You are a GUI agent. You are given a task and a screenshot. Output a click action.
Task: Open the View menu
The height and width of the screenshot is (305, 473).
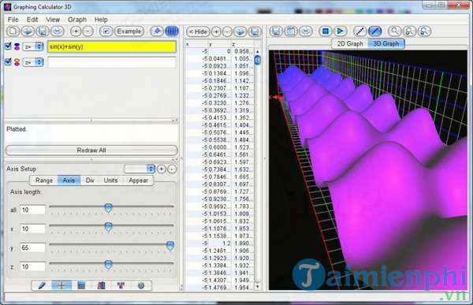53,20
